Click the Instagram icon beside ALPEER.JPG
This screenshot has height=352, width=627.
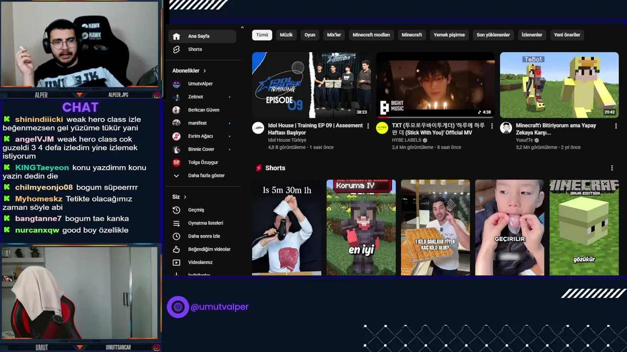coord(157,95)
